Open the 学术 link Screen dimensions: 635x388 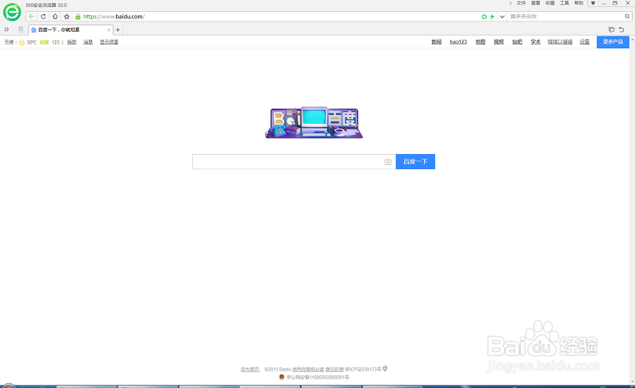click(536, 42)
